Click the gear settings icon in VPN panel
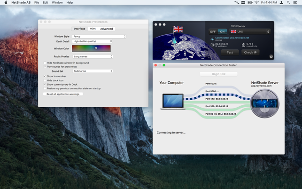The image size is (302, 189). pyautogui.click(x=271, y=57)
